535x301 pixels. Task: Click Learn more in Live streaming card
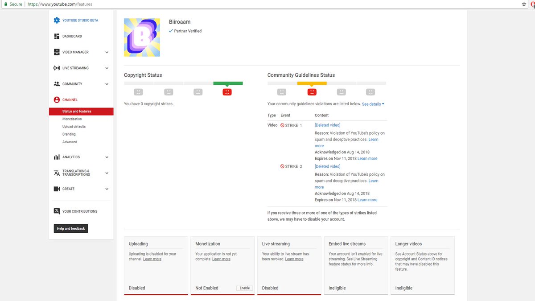point(294,259)
